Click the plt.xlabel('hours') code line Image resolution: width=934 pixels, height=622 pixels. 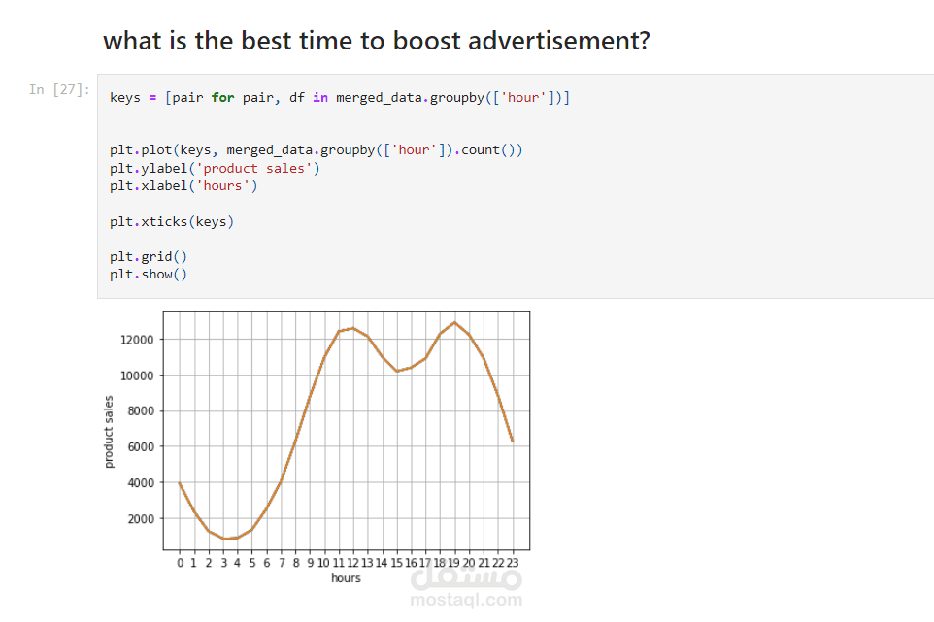click(x=183, y=185)
